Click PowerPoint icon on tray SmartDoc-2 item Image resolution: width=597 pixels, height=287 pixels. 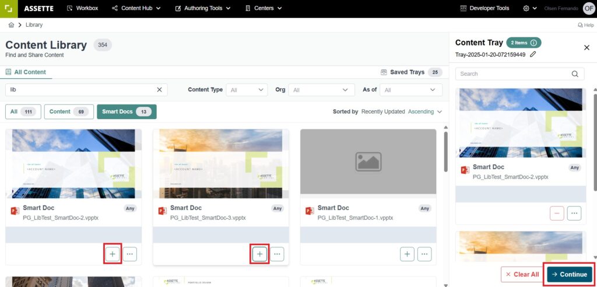click(x=465, y=170)
